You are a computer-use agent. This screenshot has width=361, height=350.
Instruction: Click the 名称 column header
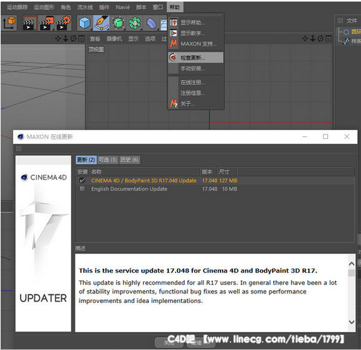pos(144,172)
